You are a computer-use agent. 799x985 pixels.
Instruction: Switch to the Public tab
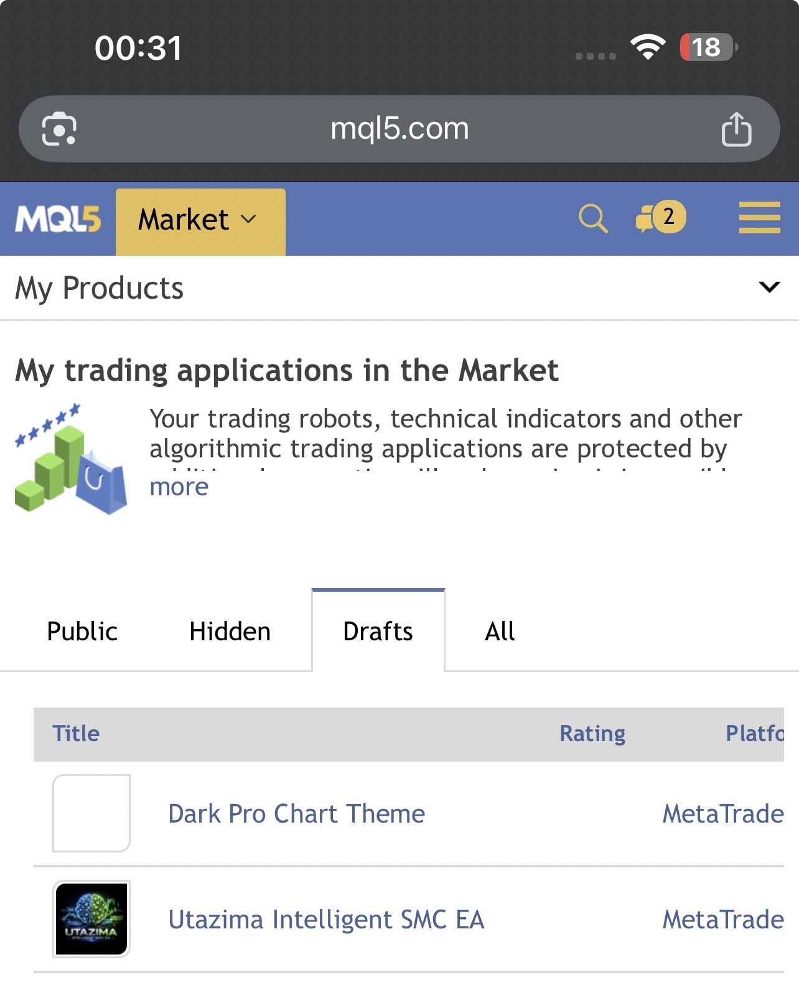82,631
